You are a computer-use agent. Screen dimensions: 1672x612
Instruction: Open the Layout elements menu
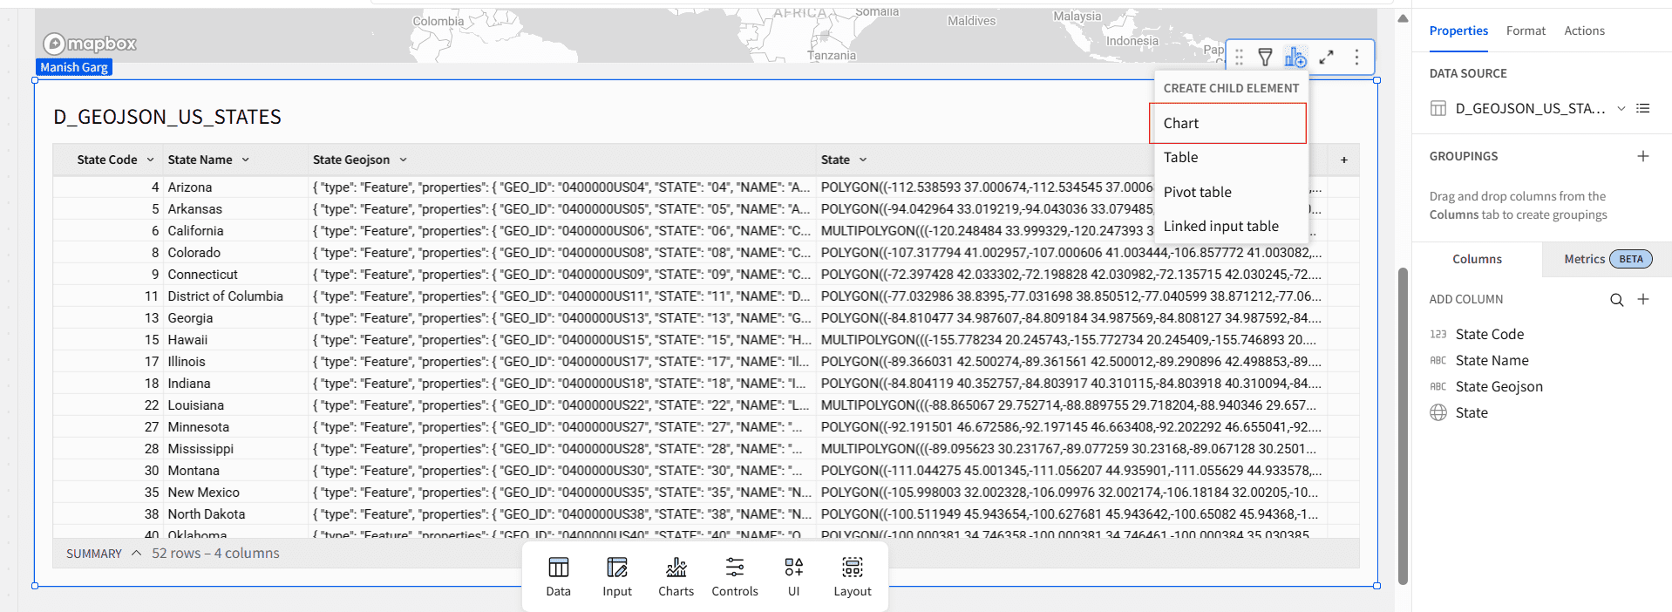click(853, 577)
